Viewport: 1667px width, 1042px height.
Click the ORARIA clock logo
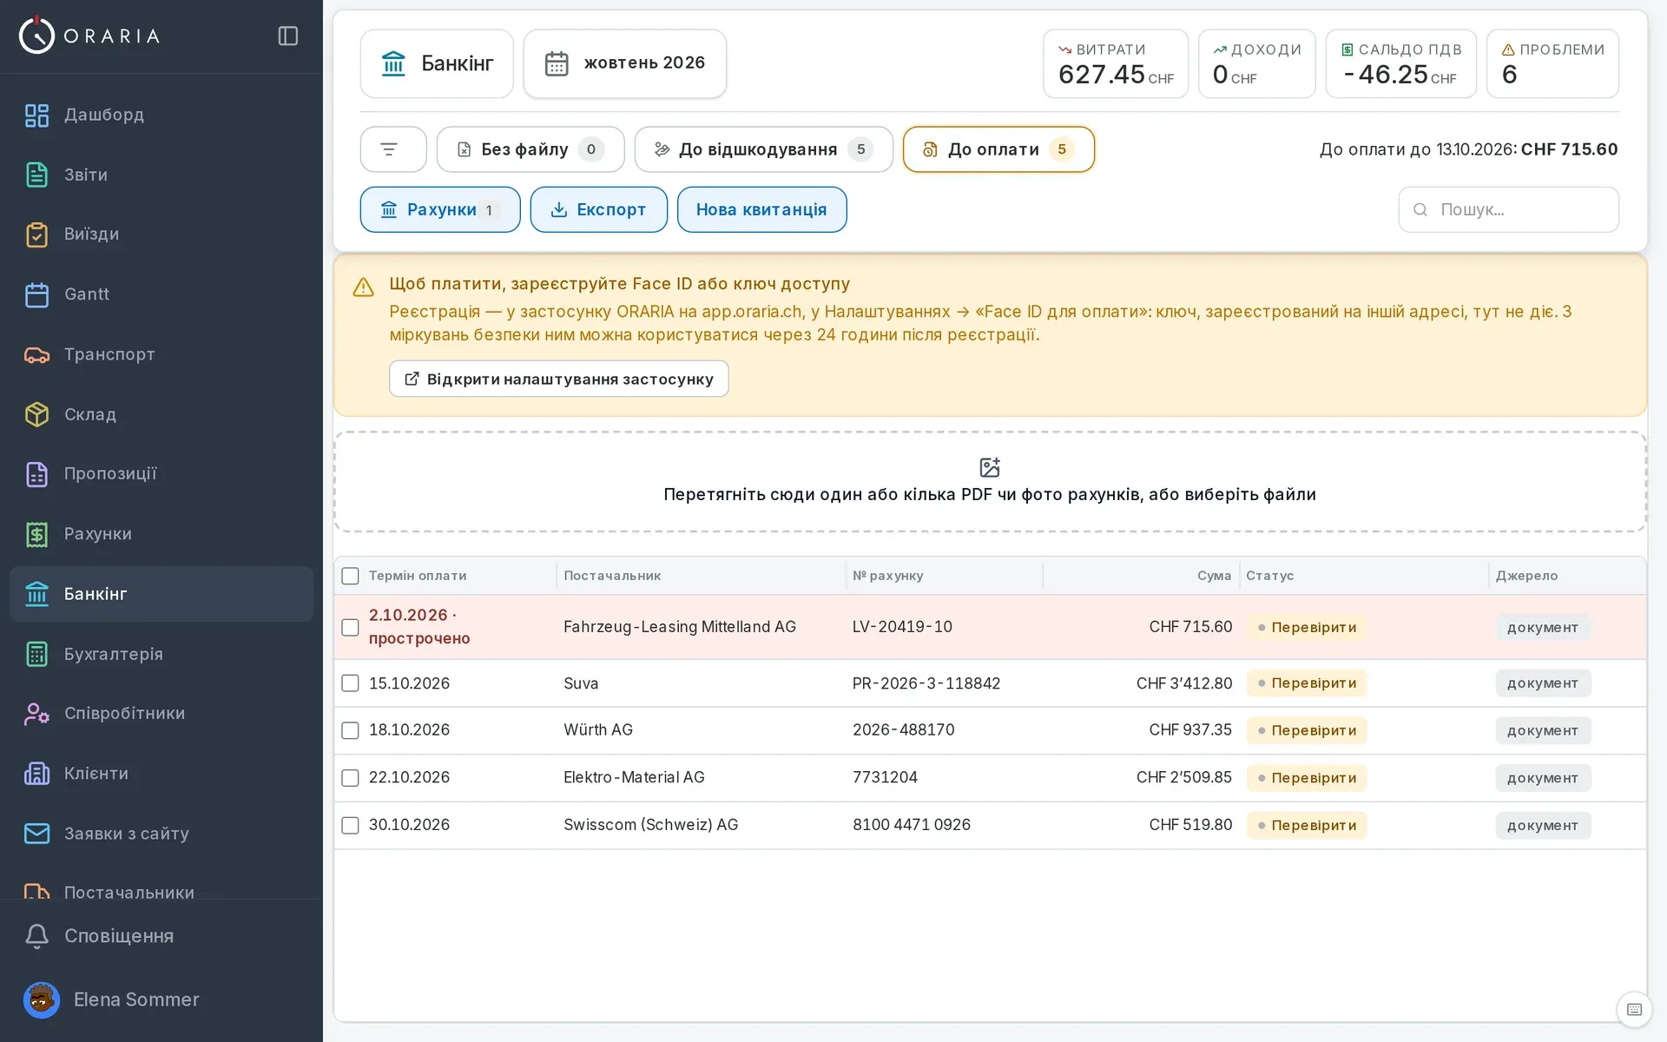pyautogui.click(x=36, y=36)
